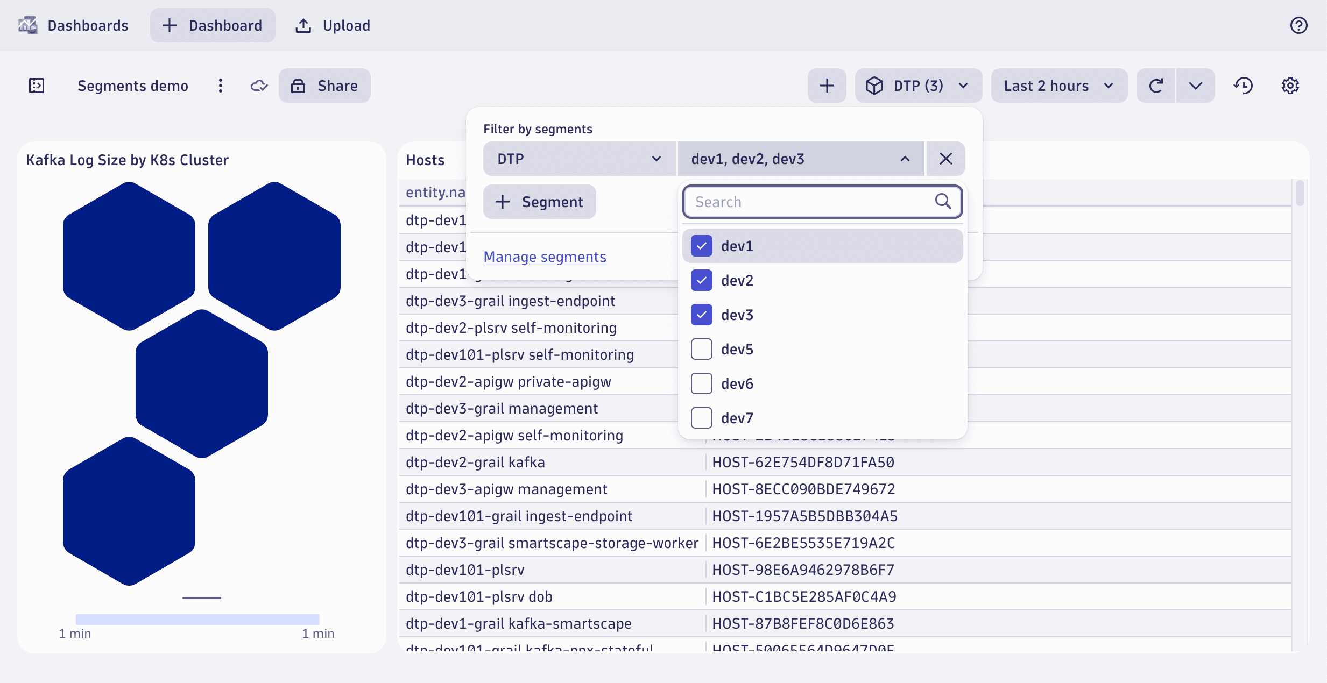Click the cloud sync icon

click(259, 84)
